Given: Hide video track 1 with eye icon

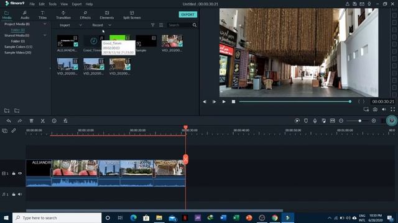Looking at the screenshot, I should tap(20, 173).
